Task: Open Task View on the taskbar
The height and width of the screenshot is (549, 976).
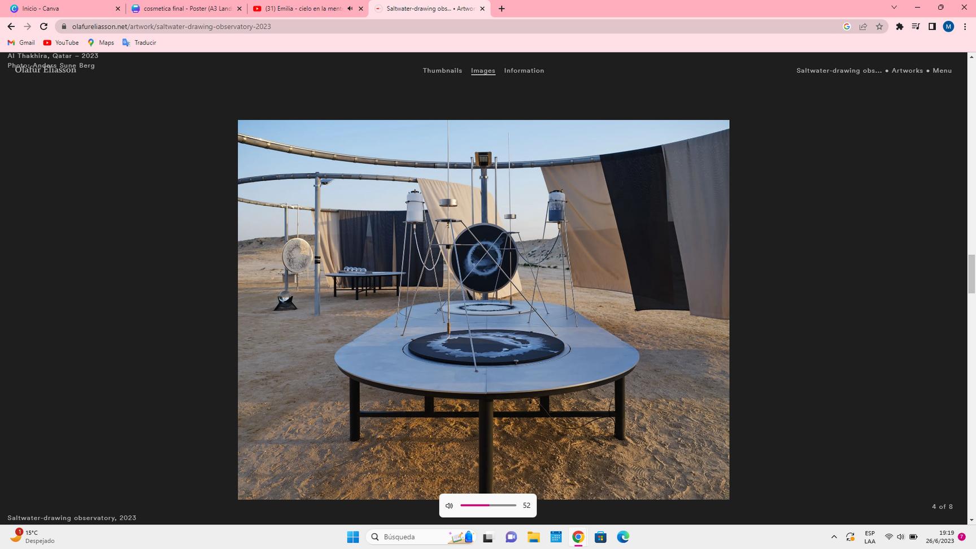Action: pyautogui.click(x=488, y=537)
